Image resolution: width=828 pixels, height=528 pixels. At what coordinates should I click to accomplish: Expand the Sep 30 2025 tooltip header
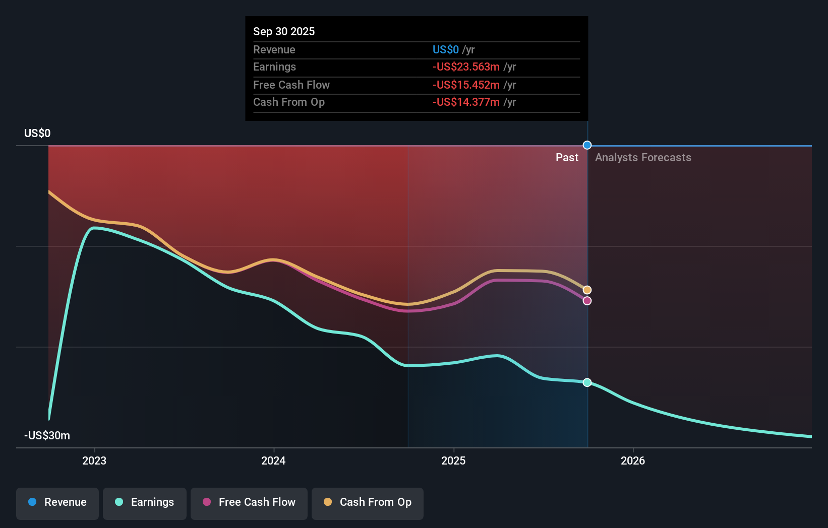tap(284, 31)
